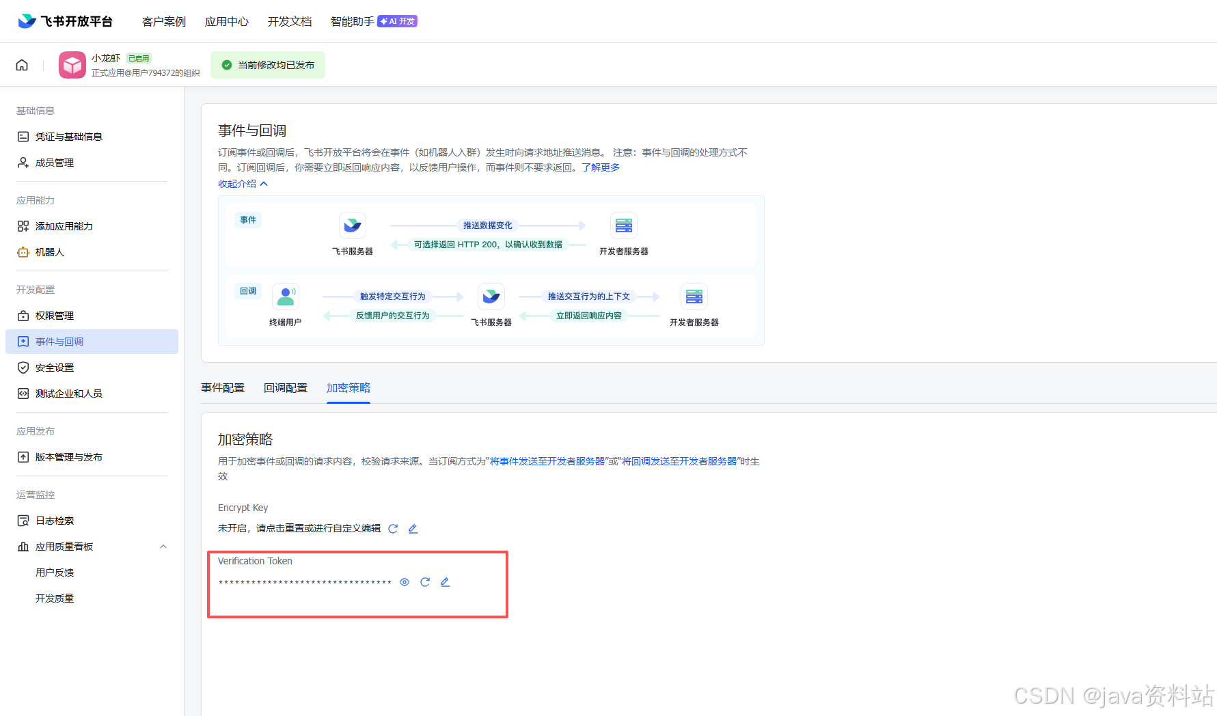
Task: Reset the Encrypt Key with circular arrow icon
Action: [x=393, y=528]
